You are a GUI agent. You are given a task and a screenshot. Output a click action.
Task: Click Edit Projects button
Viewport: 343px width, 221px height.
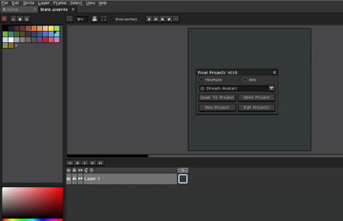(256, 108)
